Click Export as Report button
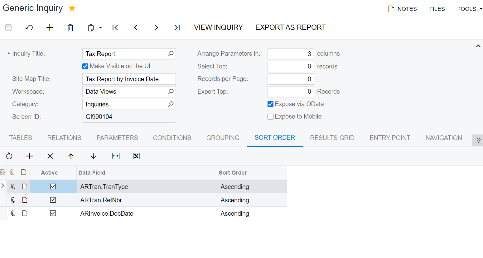Image resolution: width=483 pixels, height=258 pixels. (x=290, y=27)
